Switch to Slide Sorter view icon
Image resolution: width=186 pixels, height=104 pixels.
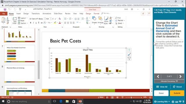coord(112,97)
